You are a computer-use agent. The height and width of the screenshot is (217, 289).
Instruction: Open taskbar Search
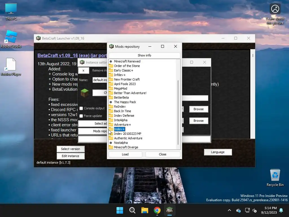click(132, 210)
